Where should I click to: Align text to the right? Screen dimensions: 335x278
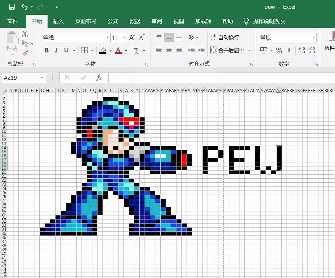click(179, 50)
